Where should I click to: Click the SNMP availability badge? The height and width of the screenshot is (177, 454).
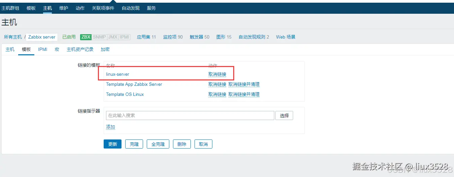pos(100,37)
